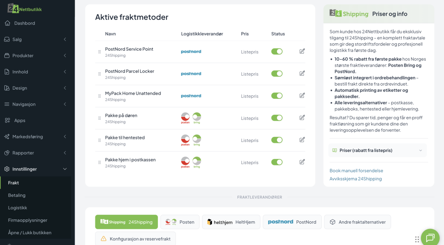Expand the Navigasjon menu chevron
The image size is (444, 245).
(x=65, y=104)
